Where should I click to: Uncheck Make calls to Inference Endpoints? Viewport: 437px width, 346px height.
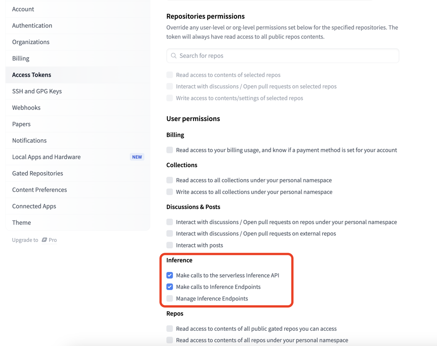point(170,287)
